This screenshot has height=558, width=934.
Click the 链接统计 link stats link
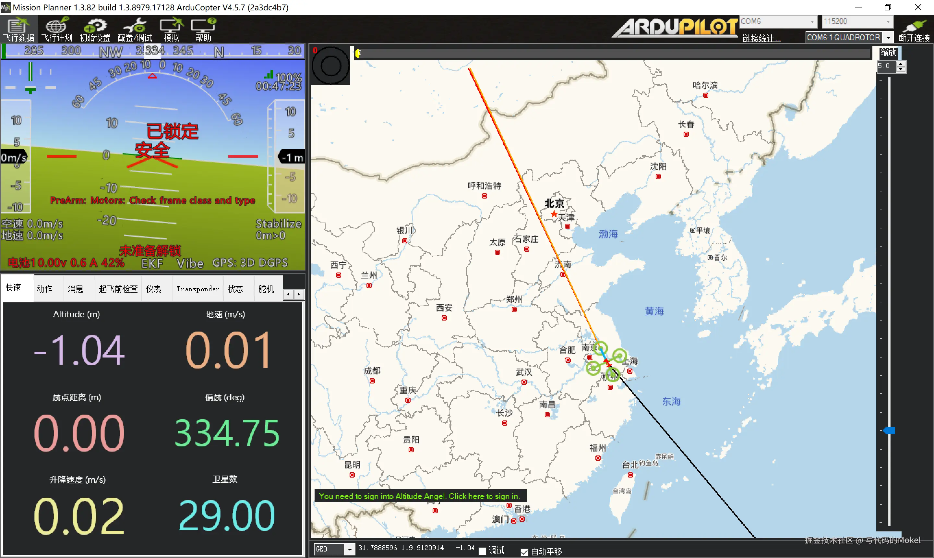coord(761,38)
